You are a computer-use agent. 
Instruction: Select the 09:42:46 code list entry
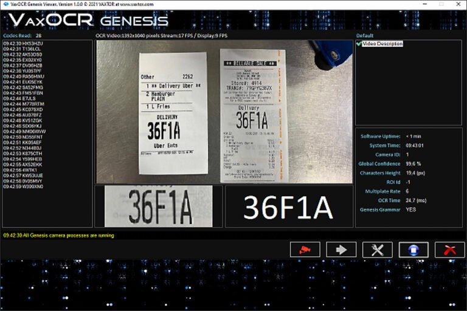tap(22, 115)
